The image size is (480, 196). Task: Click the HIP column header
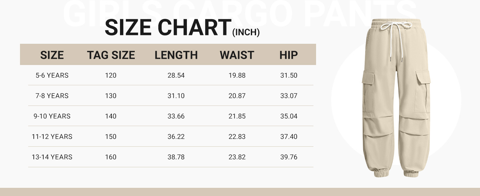pyautogui.click(x=289, y=55)
